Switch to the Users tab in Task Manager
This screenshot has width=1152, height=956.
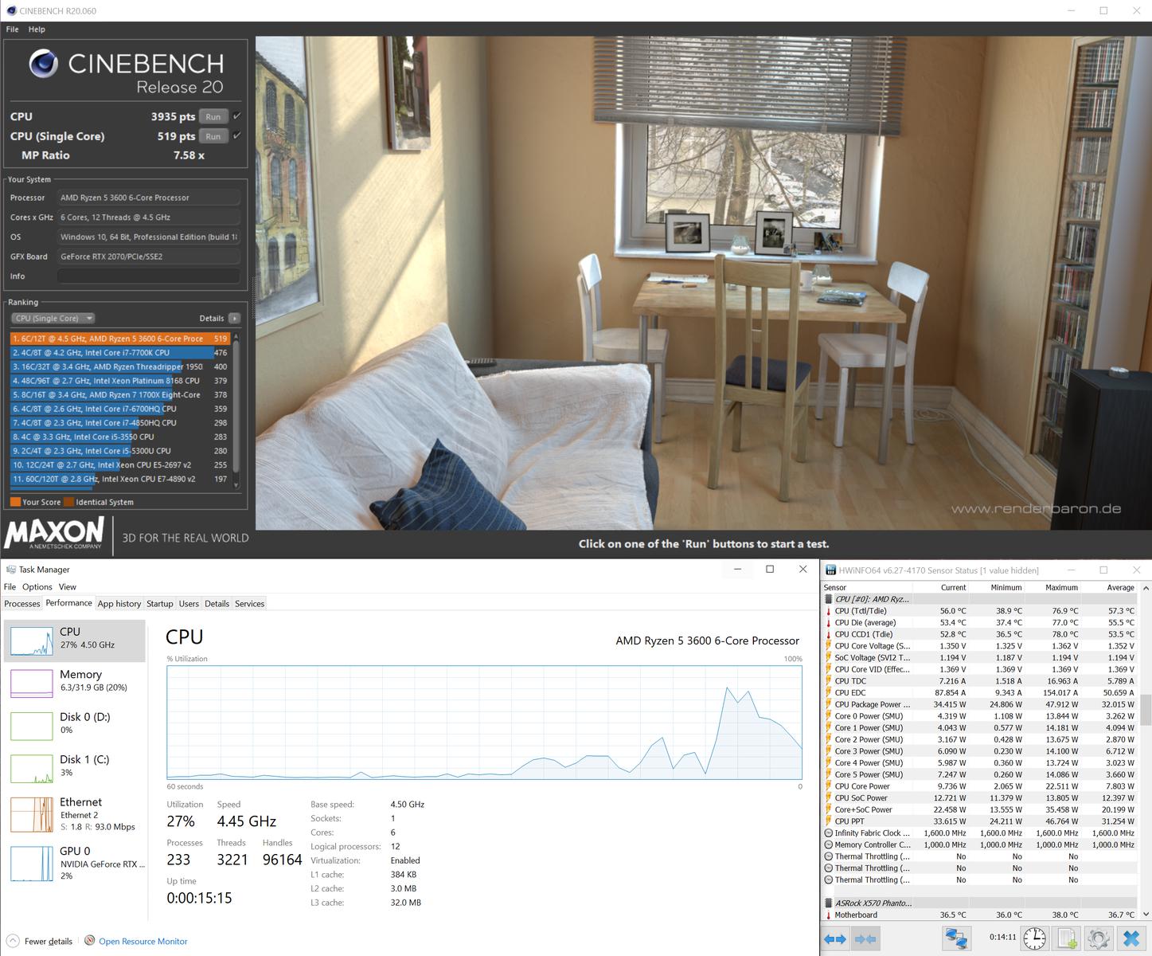pos(189,604)
